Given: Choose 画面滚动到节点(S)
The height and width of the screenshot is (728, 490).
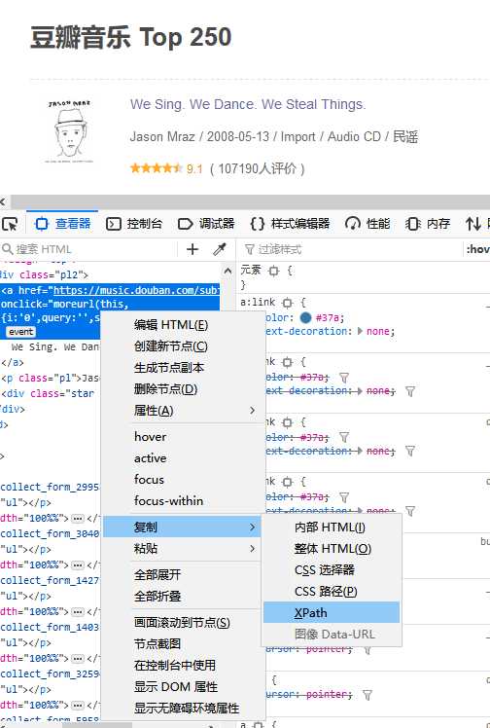Looking at the screenshot, I should tap(182, 623).
